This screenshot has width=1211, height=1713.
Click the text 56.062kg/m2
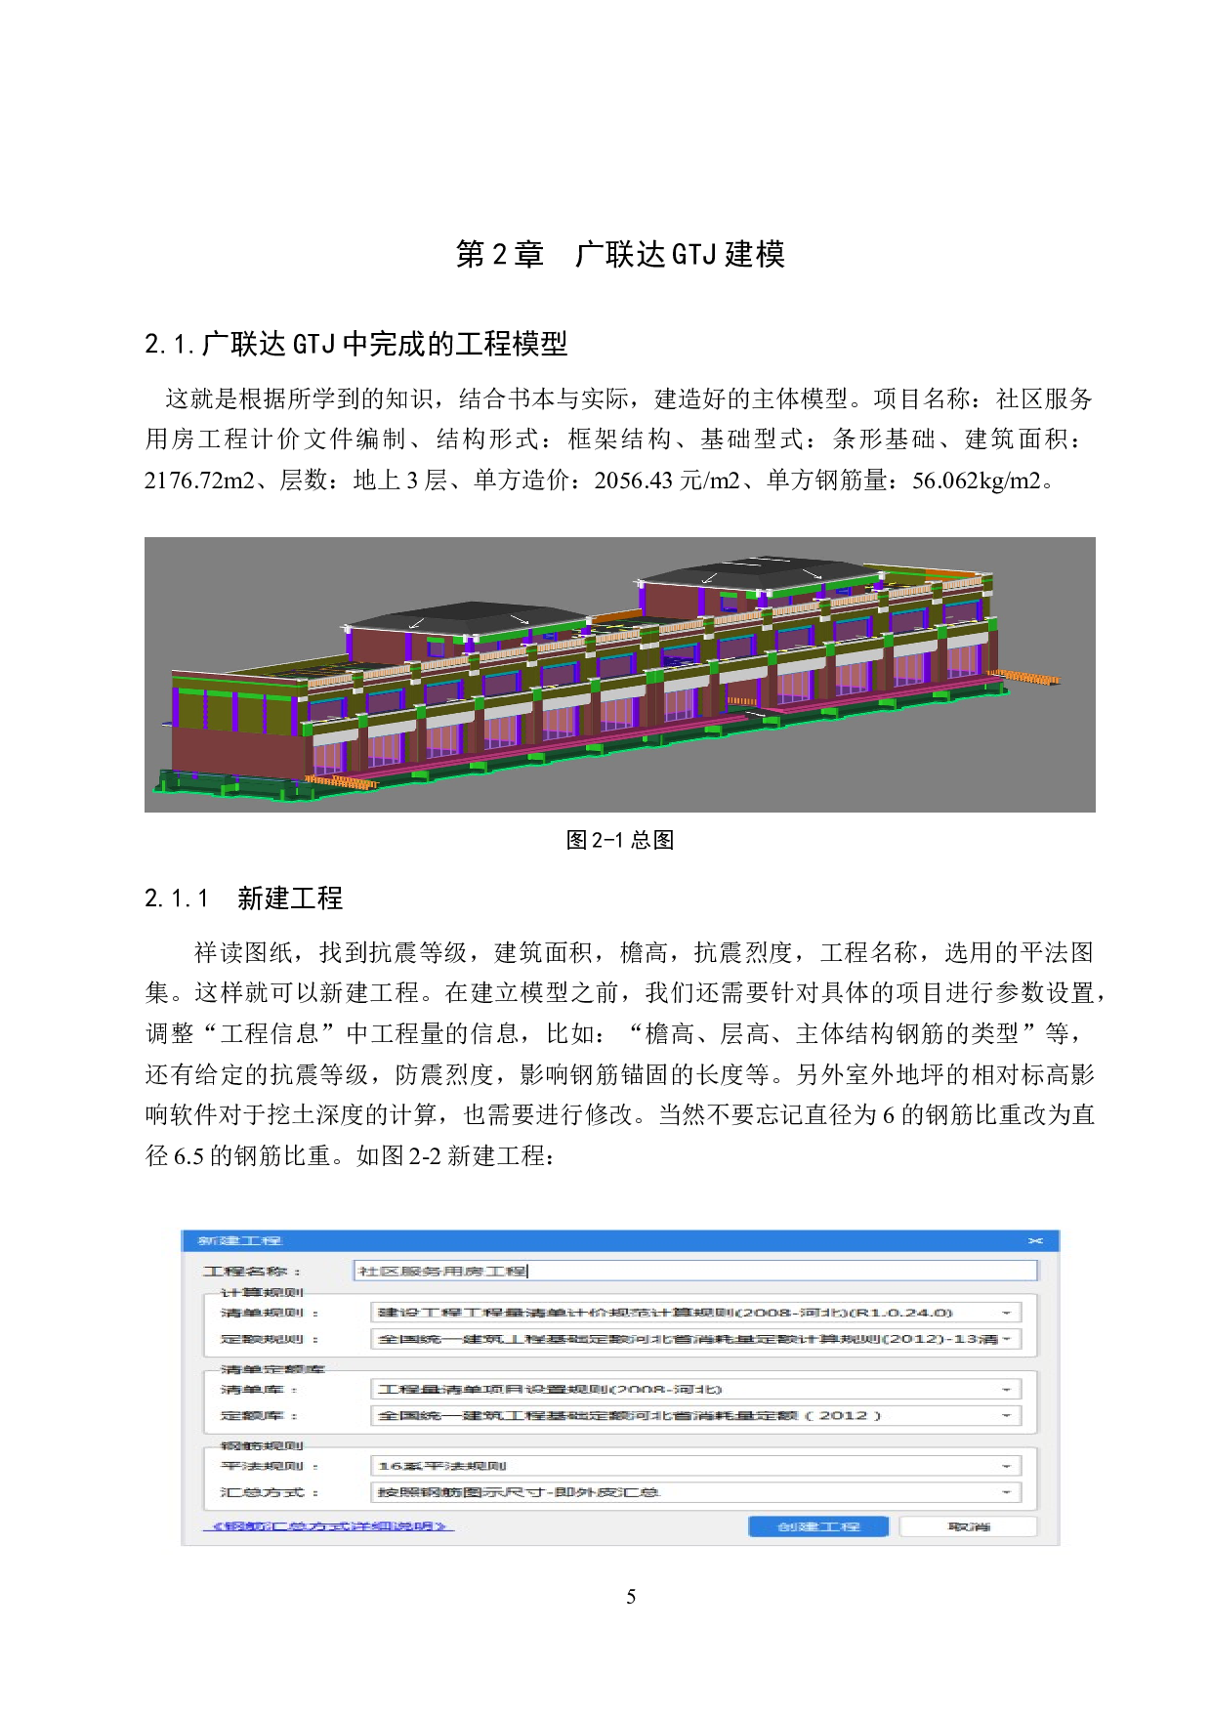976,480
